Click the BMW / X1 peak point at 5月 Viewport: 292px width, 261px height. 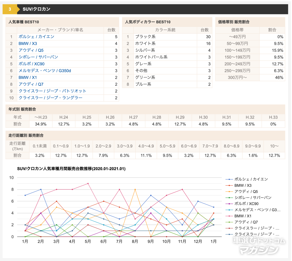[88, 184]
